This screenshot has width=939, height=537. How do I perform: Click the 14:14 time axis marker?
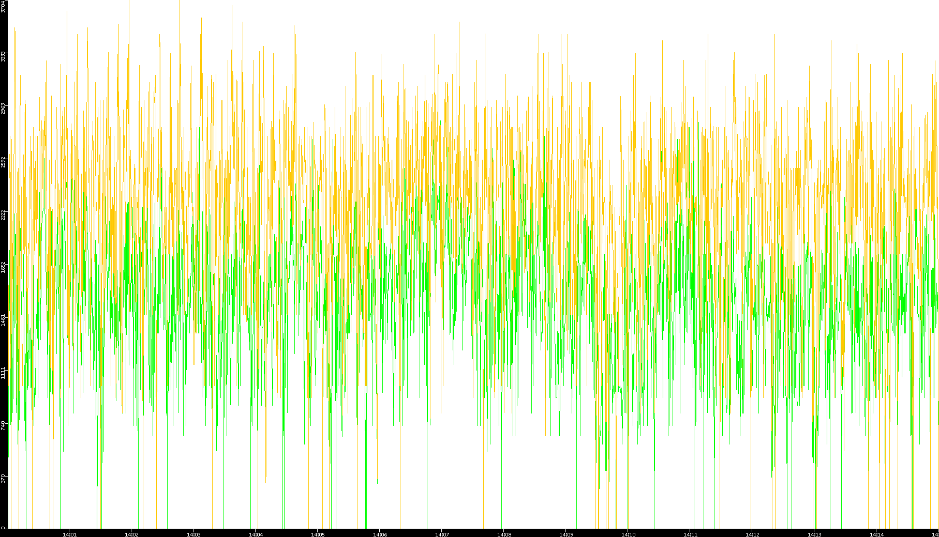(876, 534)
